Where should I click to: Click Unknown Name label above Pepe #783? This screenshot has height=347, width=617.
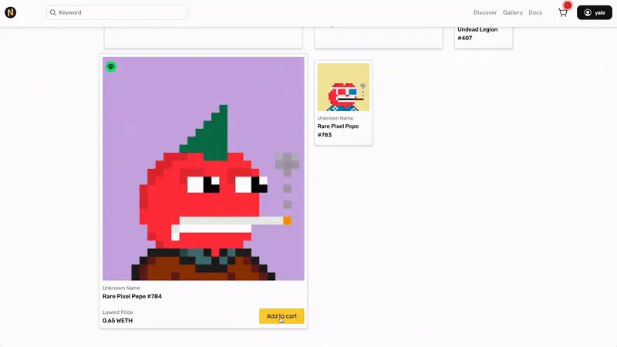(335, 118)
